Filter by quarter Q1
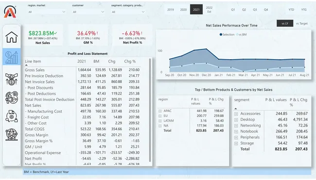 tap(233, 9)
